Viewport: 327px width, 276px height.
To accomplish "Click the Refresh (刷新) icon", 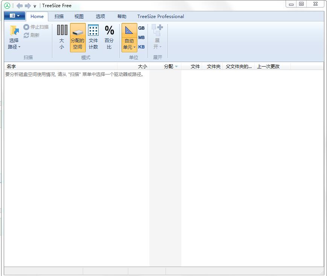I will click(26, 35).
